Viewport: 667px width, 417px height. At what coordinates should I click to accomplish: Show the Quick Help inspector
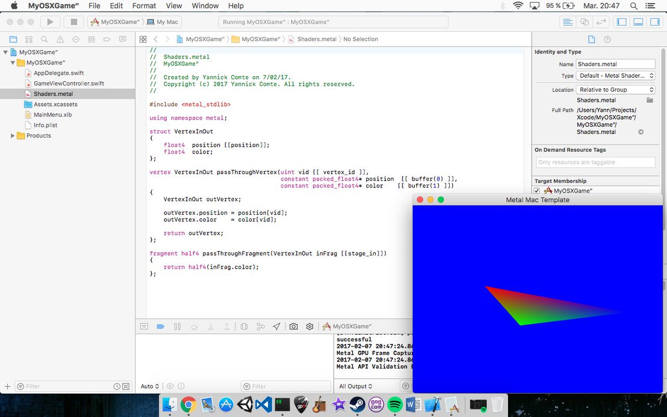[607, 39]
